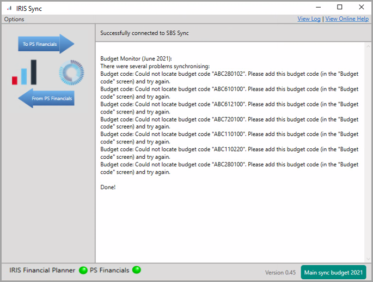Click the IRIS Financial Planner status label
The width and height of the screenshot is (373, 282).
pos(42,270)
